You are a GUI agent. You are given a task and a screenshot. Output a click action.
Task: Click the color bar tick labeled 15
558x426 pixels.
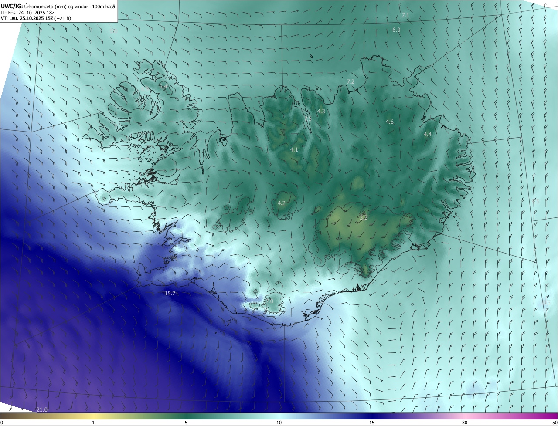coord(372,423)
